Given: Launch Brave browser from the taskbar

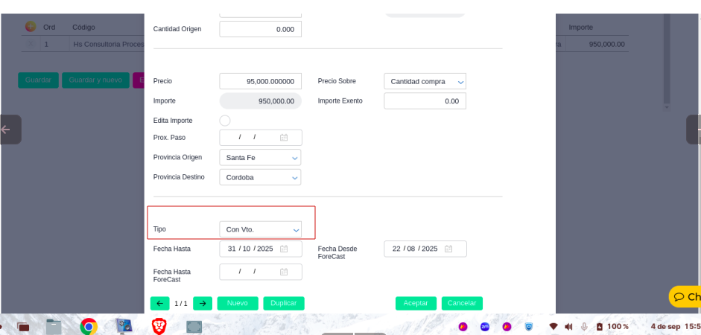Looking at the screenshot, I should [159, 326].
